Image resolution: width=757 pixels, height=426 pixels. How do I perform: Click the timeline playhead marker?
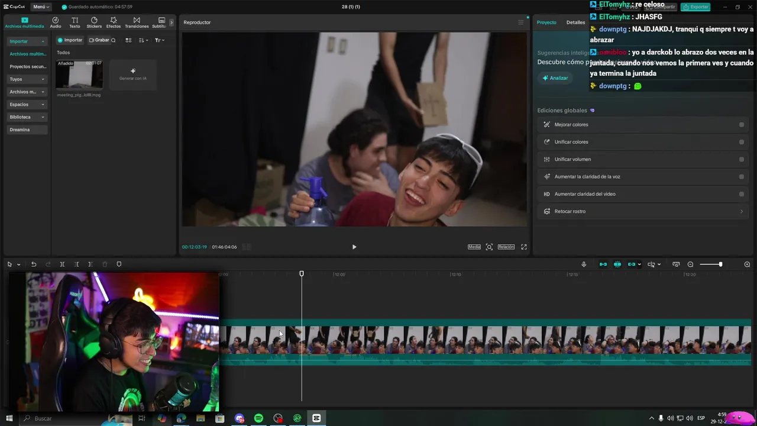(302, 274)
